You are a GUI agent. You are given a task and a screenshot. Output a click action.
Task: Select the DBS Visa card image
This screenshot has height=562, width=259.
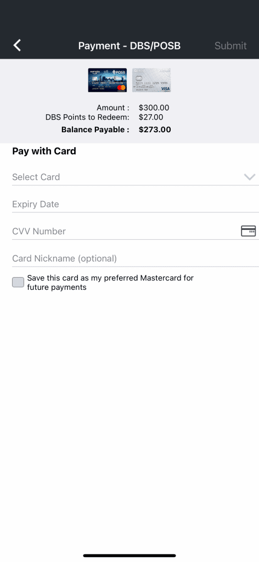tap(151, 80)
